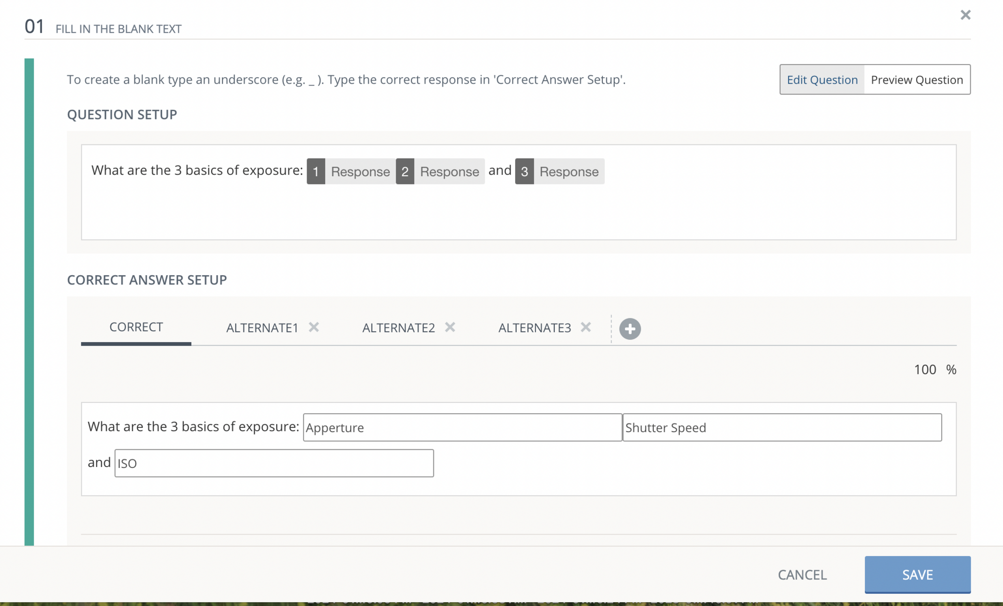Select response blank number 2 badge
1003x606 pixels.
point(405,171)
